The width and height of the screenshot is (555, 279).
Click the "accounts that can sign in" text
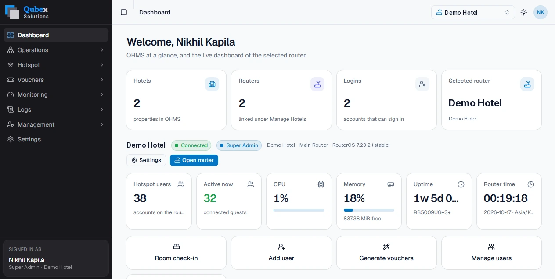tap(374, 119)
